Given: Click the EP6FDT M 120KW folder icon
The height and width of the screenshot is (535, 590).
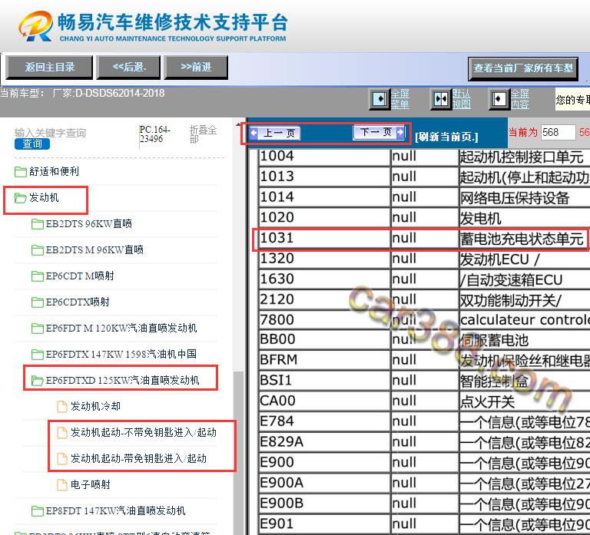Looking at the screenshot, I should coord(37,329).
